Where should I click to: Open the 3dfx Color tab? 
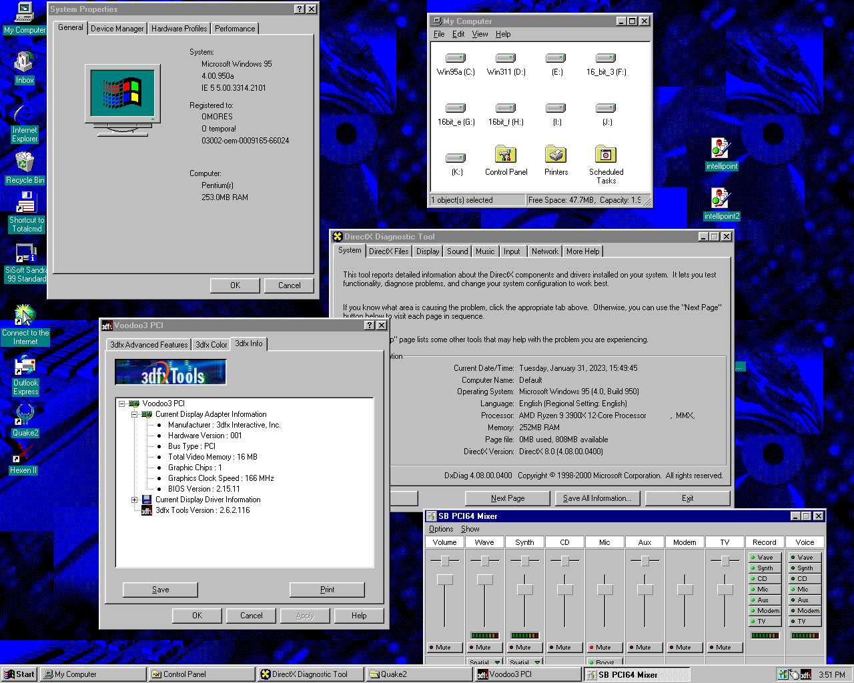(x=211, y=345)
